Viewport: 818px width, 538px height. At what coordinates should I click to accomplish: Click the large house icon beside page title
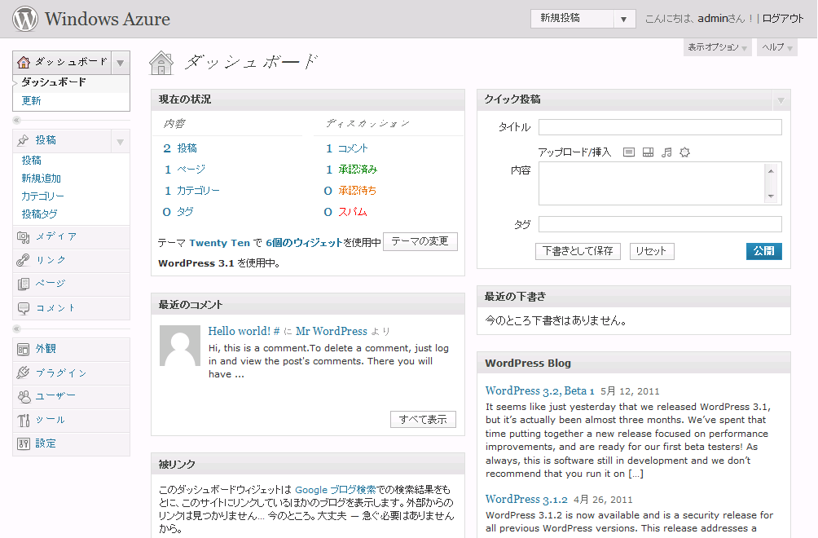[161, 63]
